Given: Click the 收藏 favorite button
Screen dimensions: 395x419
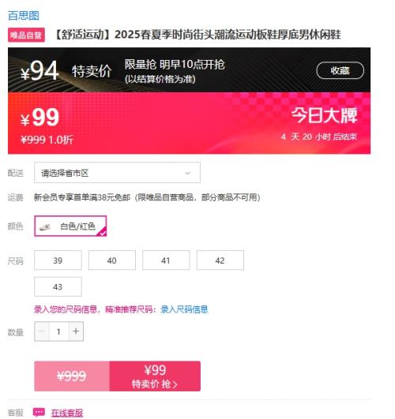Looking at the screenshot, I should [x=340, y=70].
